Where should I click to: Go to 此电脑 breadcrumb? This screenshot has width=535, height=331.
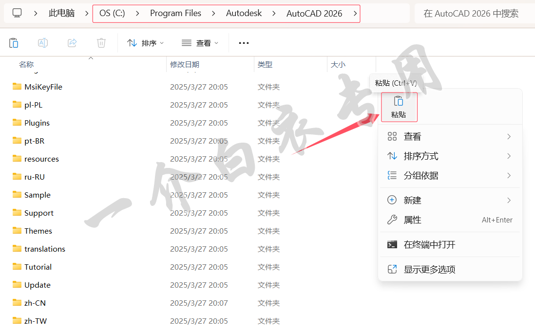[x=61, y=13]
